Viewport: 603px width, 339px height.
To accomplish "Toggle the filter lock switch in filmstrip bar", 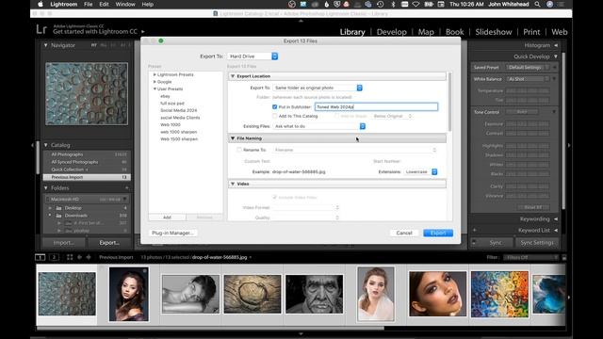I will click(x=564, y=257).
